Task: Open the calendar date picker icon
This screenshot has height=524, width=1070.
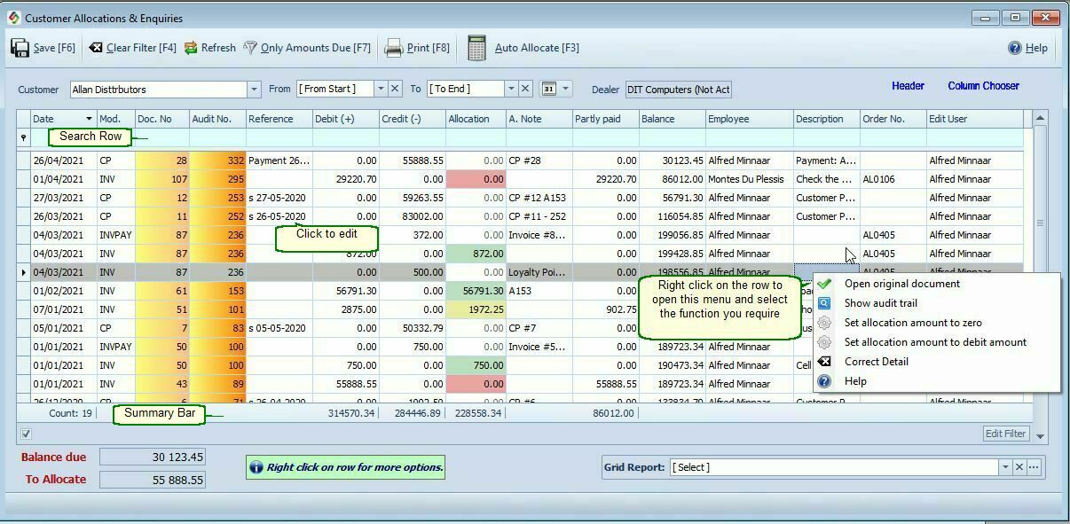Action: pyautogui.click(x=548, y=89)
